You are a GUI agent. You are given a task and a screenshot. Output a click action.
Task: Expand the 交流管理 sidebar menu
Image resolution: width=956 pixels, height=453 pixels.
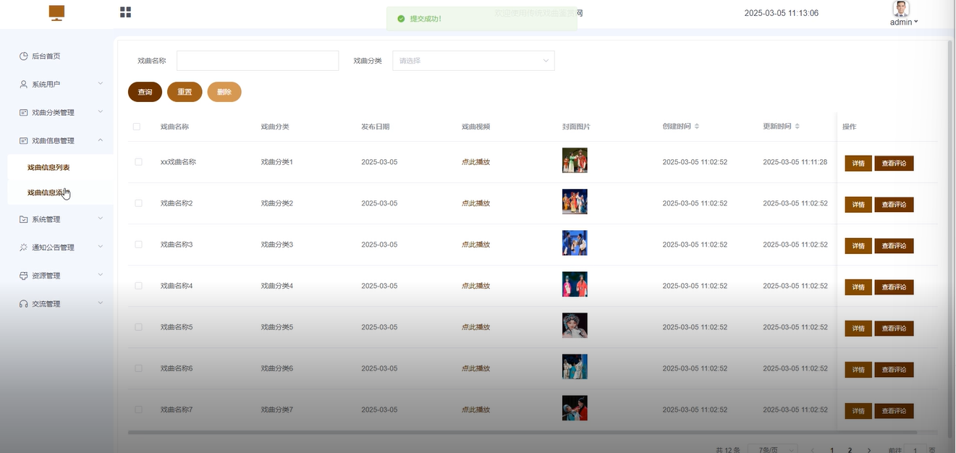point(101,304)
